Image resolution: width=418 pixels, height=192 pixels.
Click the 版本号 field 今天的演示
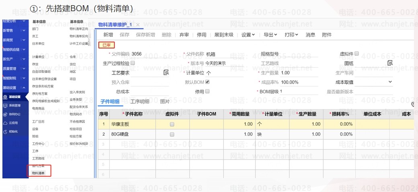coord(224,63)
